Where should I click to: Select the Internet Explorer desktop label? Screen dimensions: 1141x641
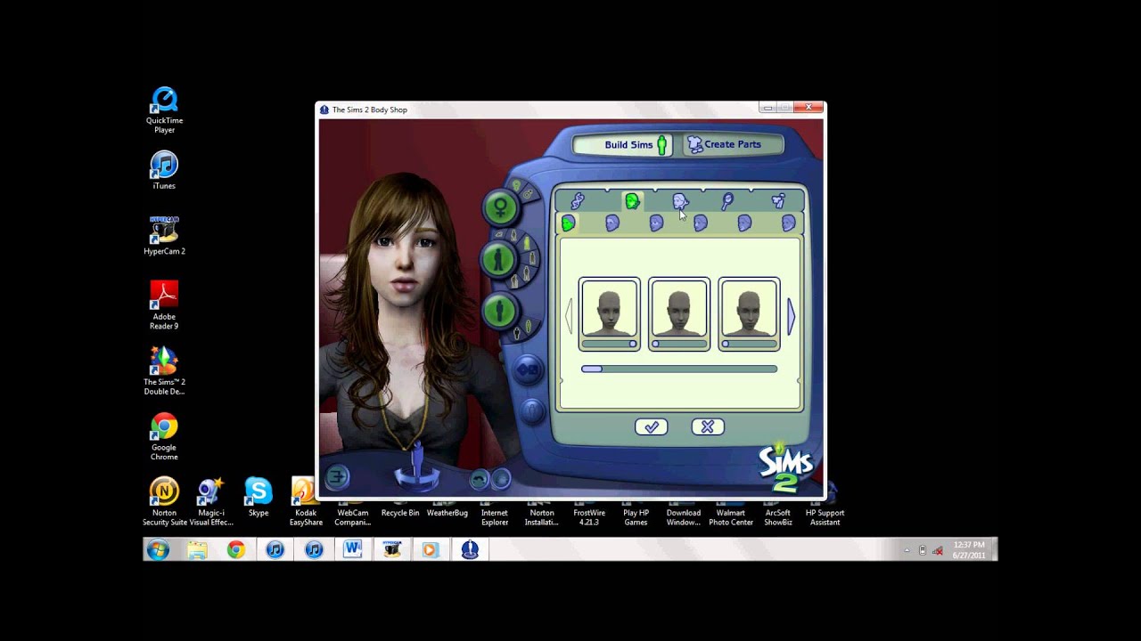495,517
